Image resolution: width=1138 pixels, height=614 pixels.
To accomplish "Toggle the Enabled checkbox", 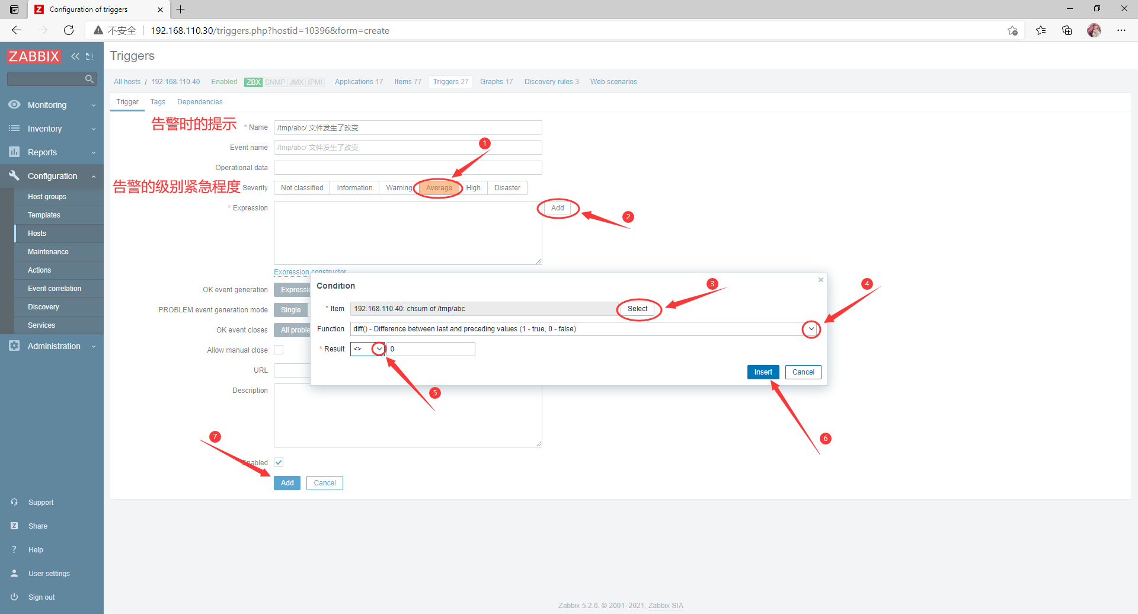I will pyautogui.click(x=279, y=462).
